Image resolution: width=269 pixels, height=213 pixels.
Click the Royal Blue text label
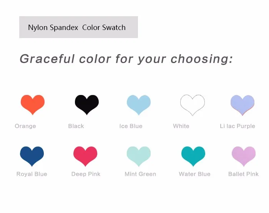click(32, 174)
